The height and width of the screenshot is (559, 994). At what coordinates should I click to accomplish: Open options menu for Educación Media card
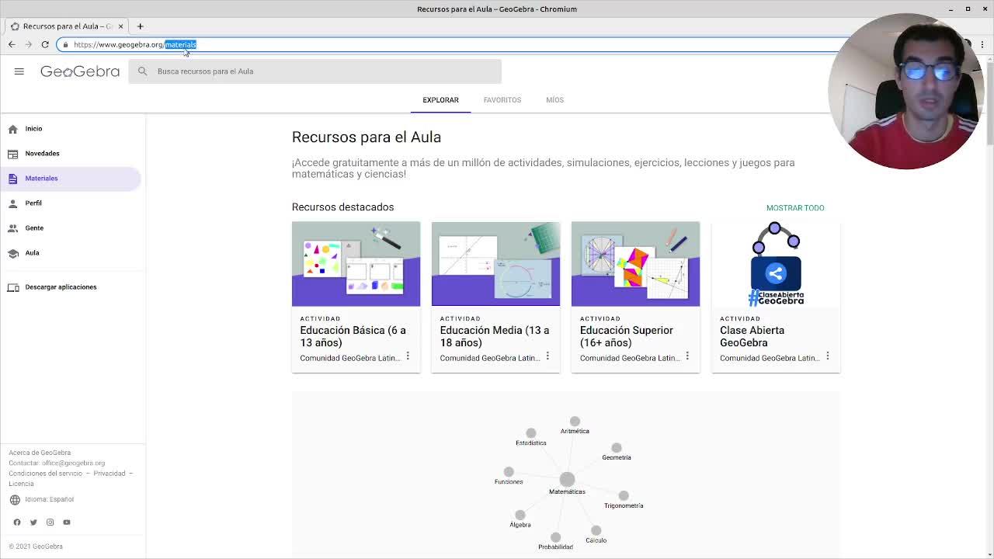point(547,356)
